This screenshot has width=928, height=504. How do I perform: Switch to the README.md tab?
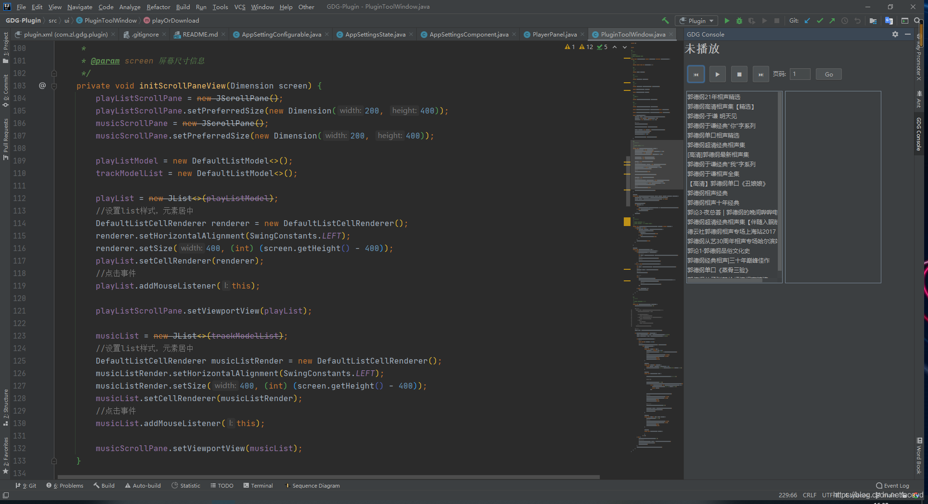click(x=200, y=34)
